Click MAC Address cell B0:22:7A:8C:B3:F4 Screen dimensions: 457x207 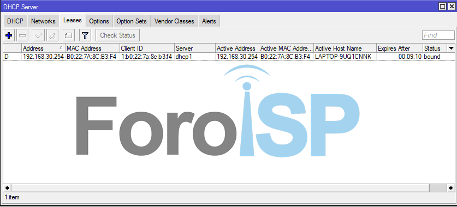pos(92,57)
